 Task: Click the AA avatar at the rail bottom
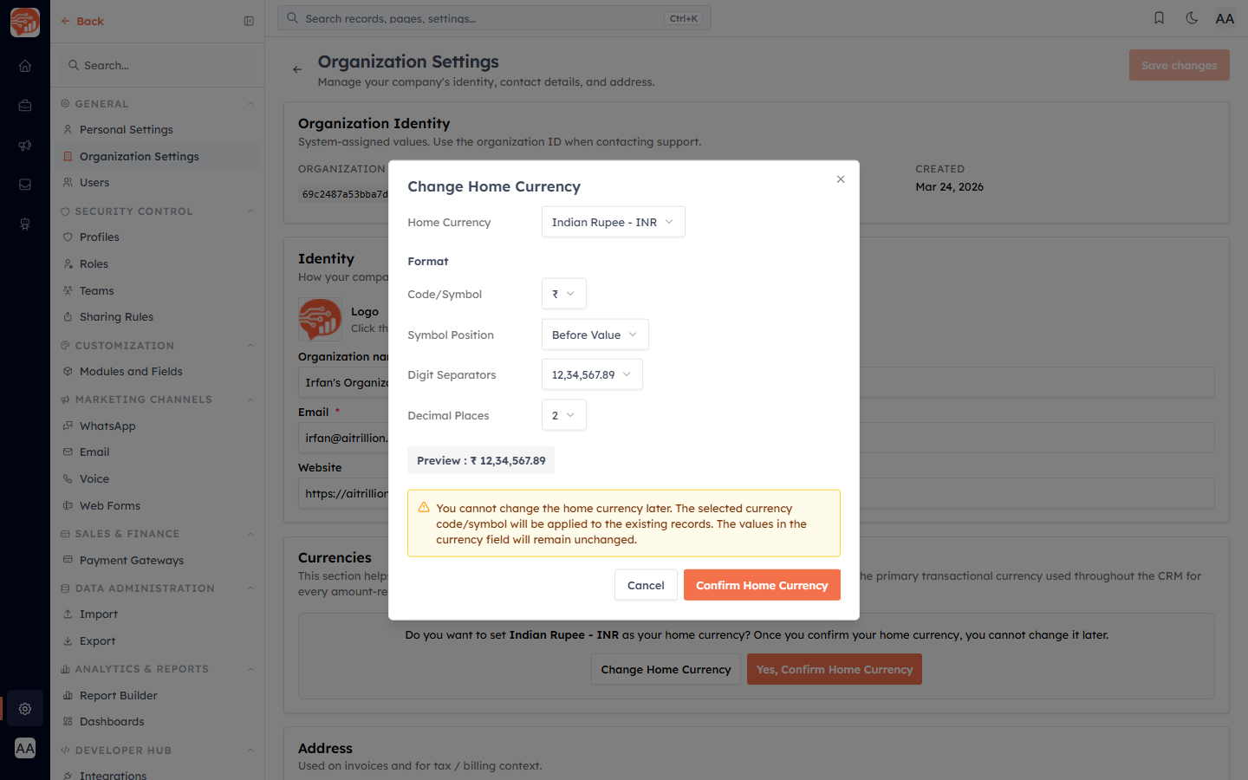pyautogui.click(x=25, y=748)
